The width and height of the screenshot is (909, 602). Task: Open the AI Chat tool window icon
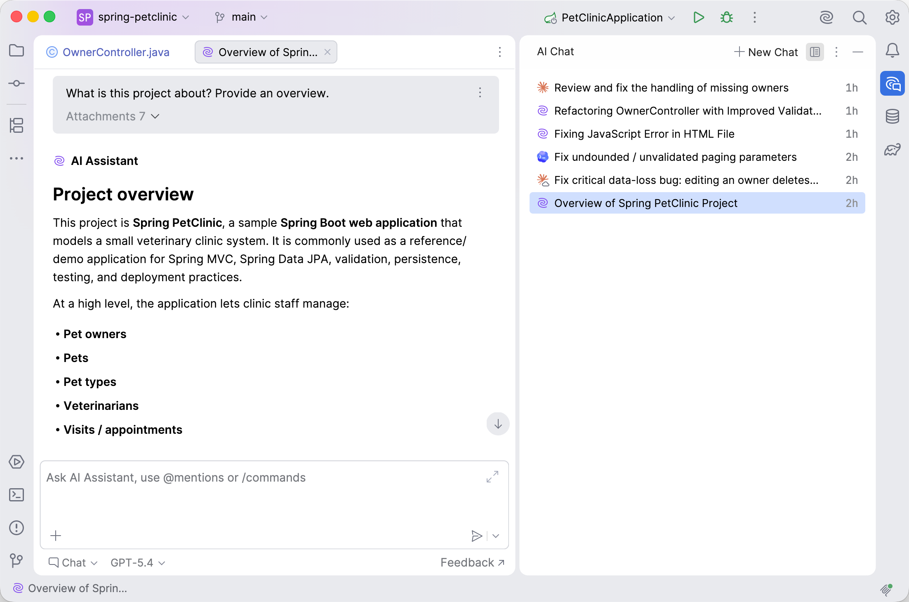[x=893, y=84]
